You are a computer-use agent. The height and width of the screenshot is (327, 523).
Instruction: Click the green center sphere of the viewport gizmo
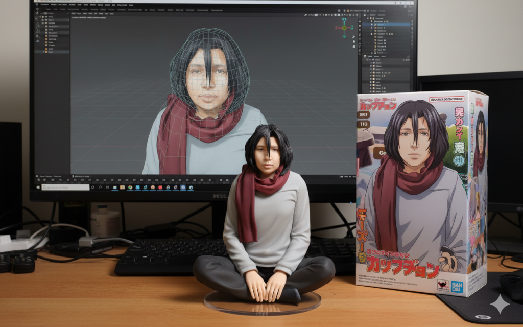coord(344,28)
